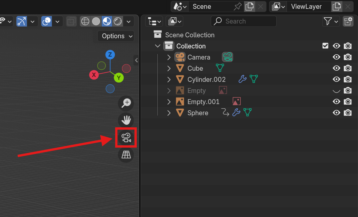Toggle X-ray mode button
Image resolution: width=358 pixels, height=217 pixels.
[x=71, y=21]
